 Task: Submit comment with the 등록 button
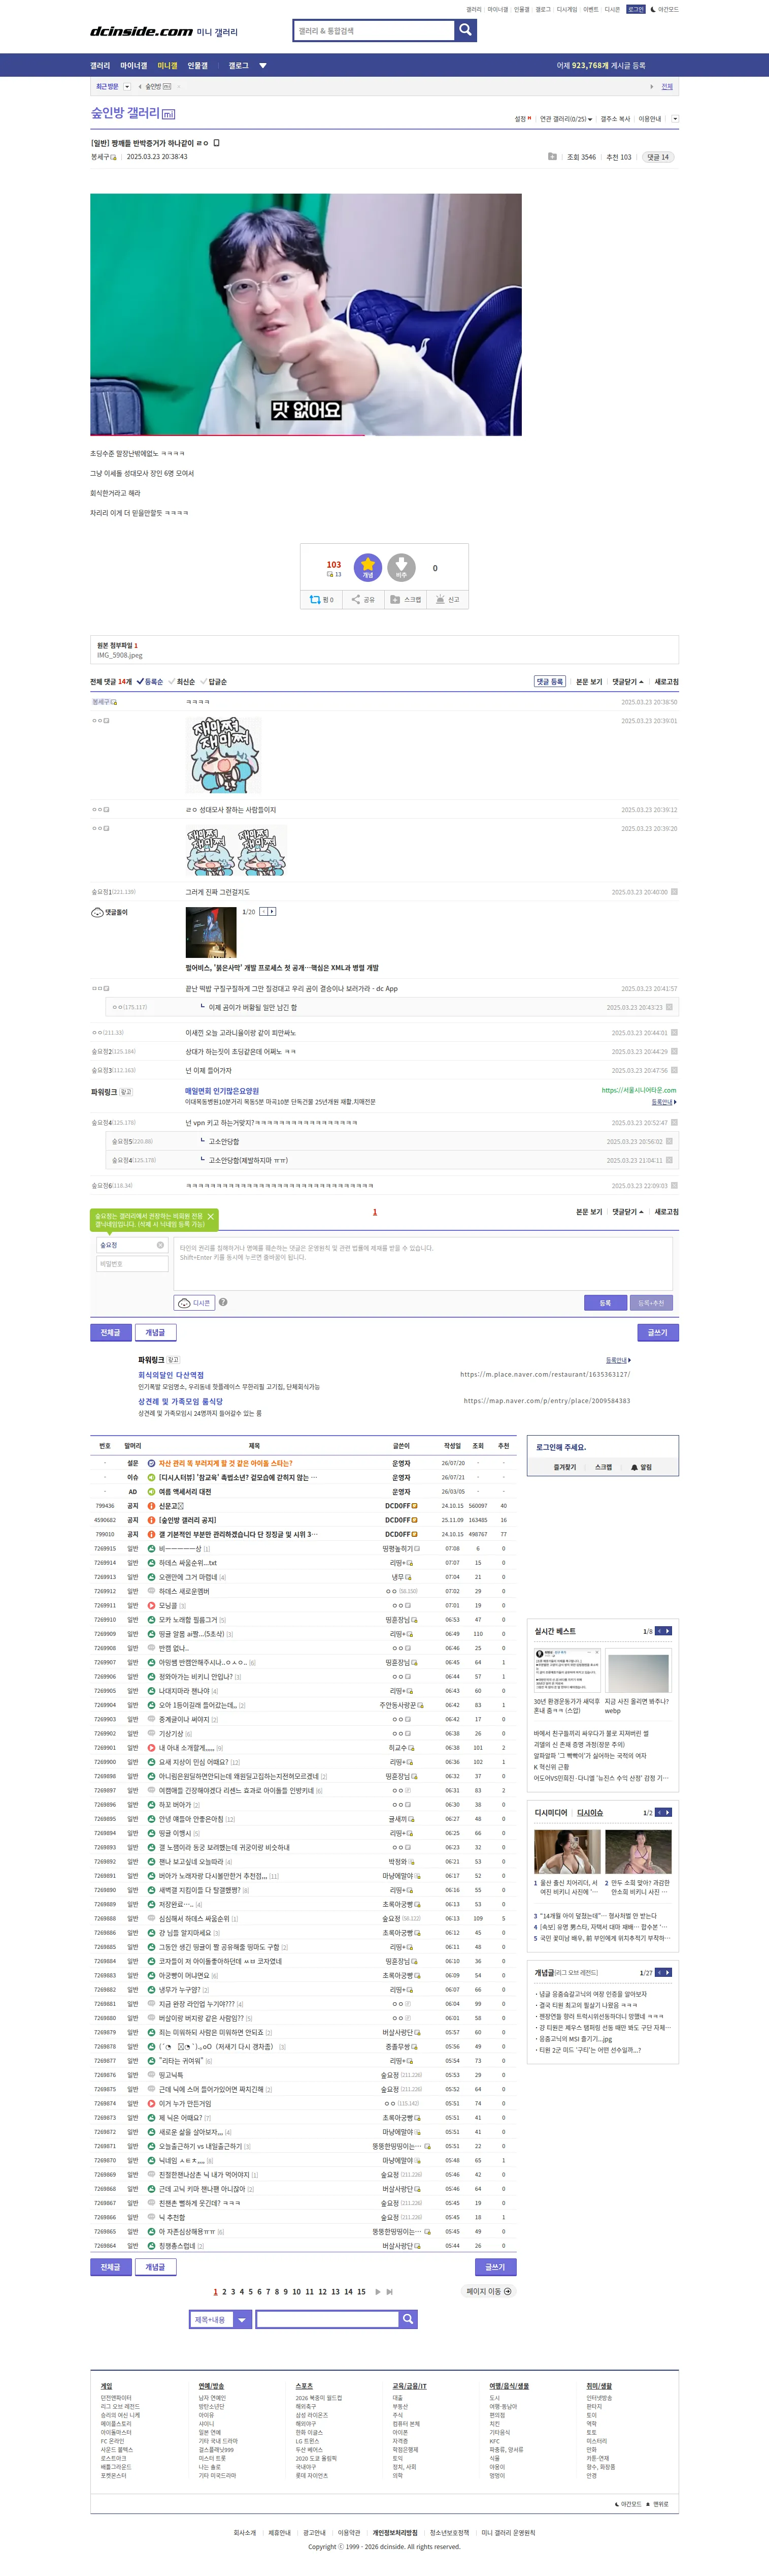point(605,1302)
